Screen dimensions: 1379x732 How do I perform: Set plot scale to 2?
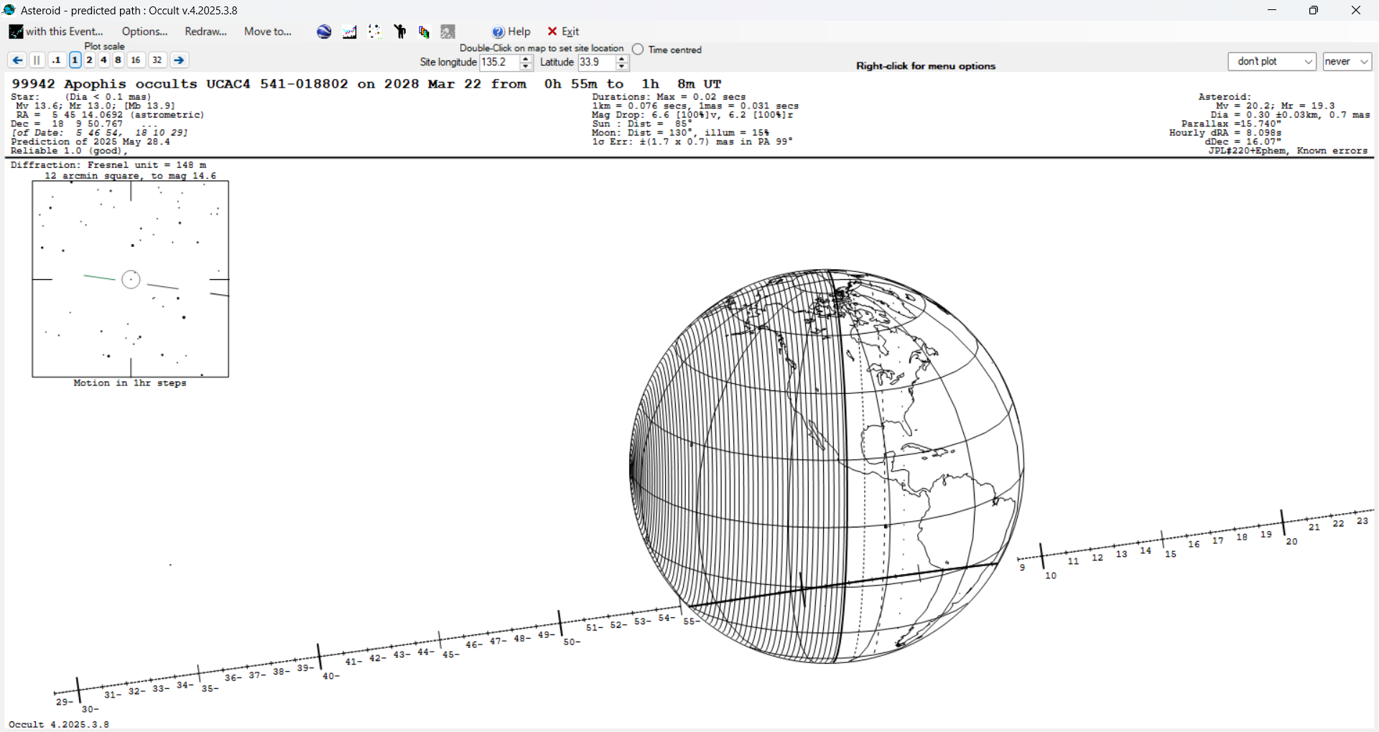coord(90,60)
